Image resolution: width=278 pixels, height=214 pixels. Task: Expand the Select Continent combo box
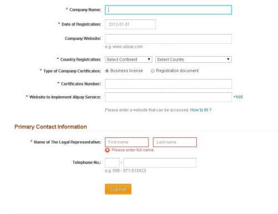pyautogui.click(x=128, y=59)
